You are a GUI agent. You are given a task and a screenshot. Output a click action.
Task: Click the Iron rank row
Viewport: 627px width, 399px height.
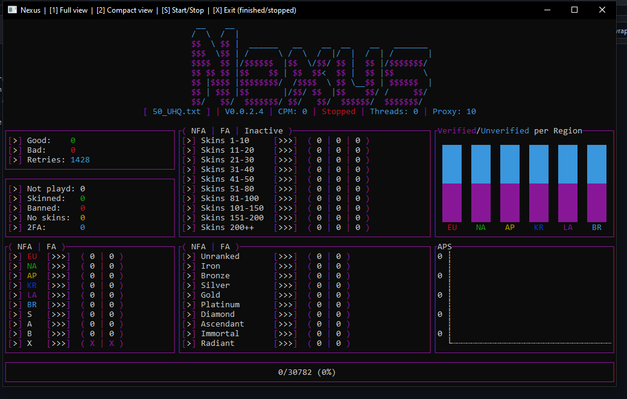tap(266, 266)
